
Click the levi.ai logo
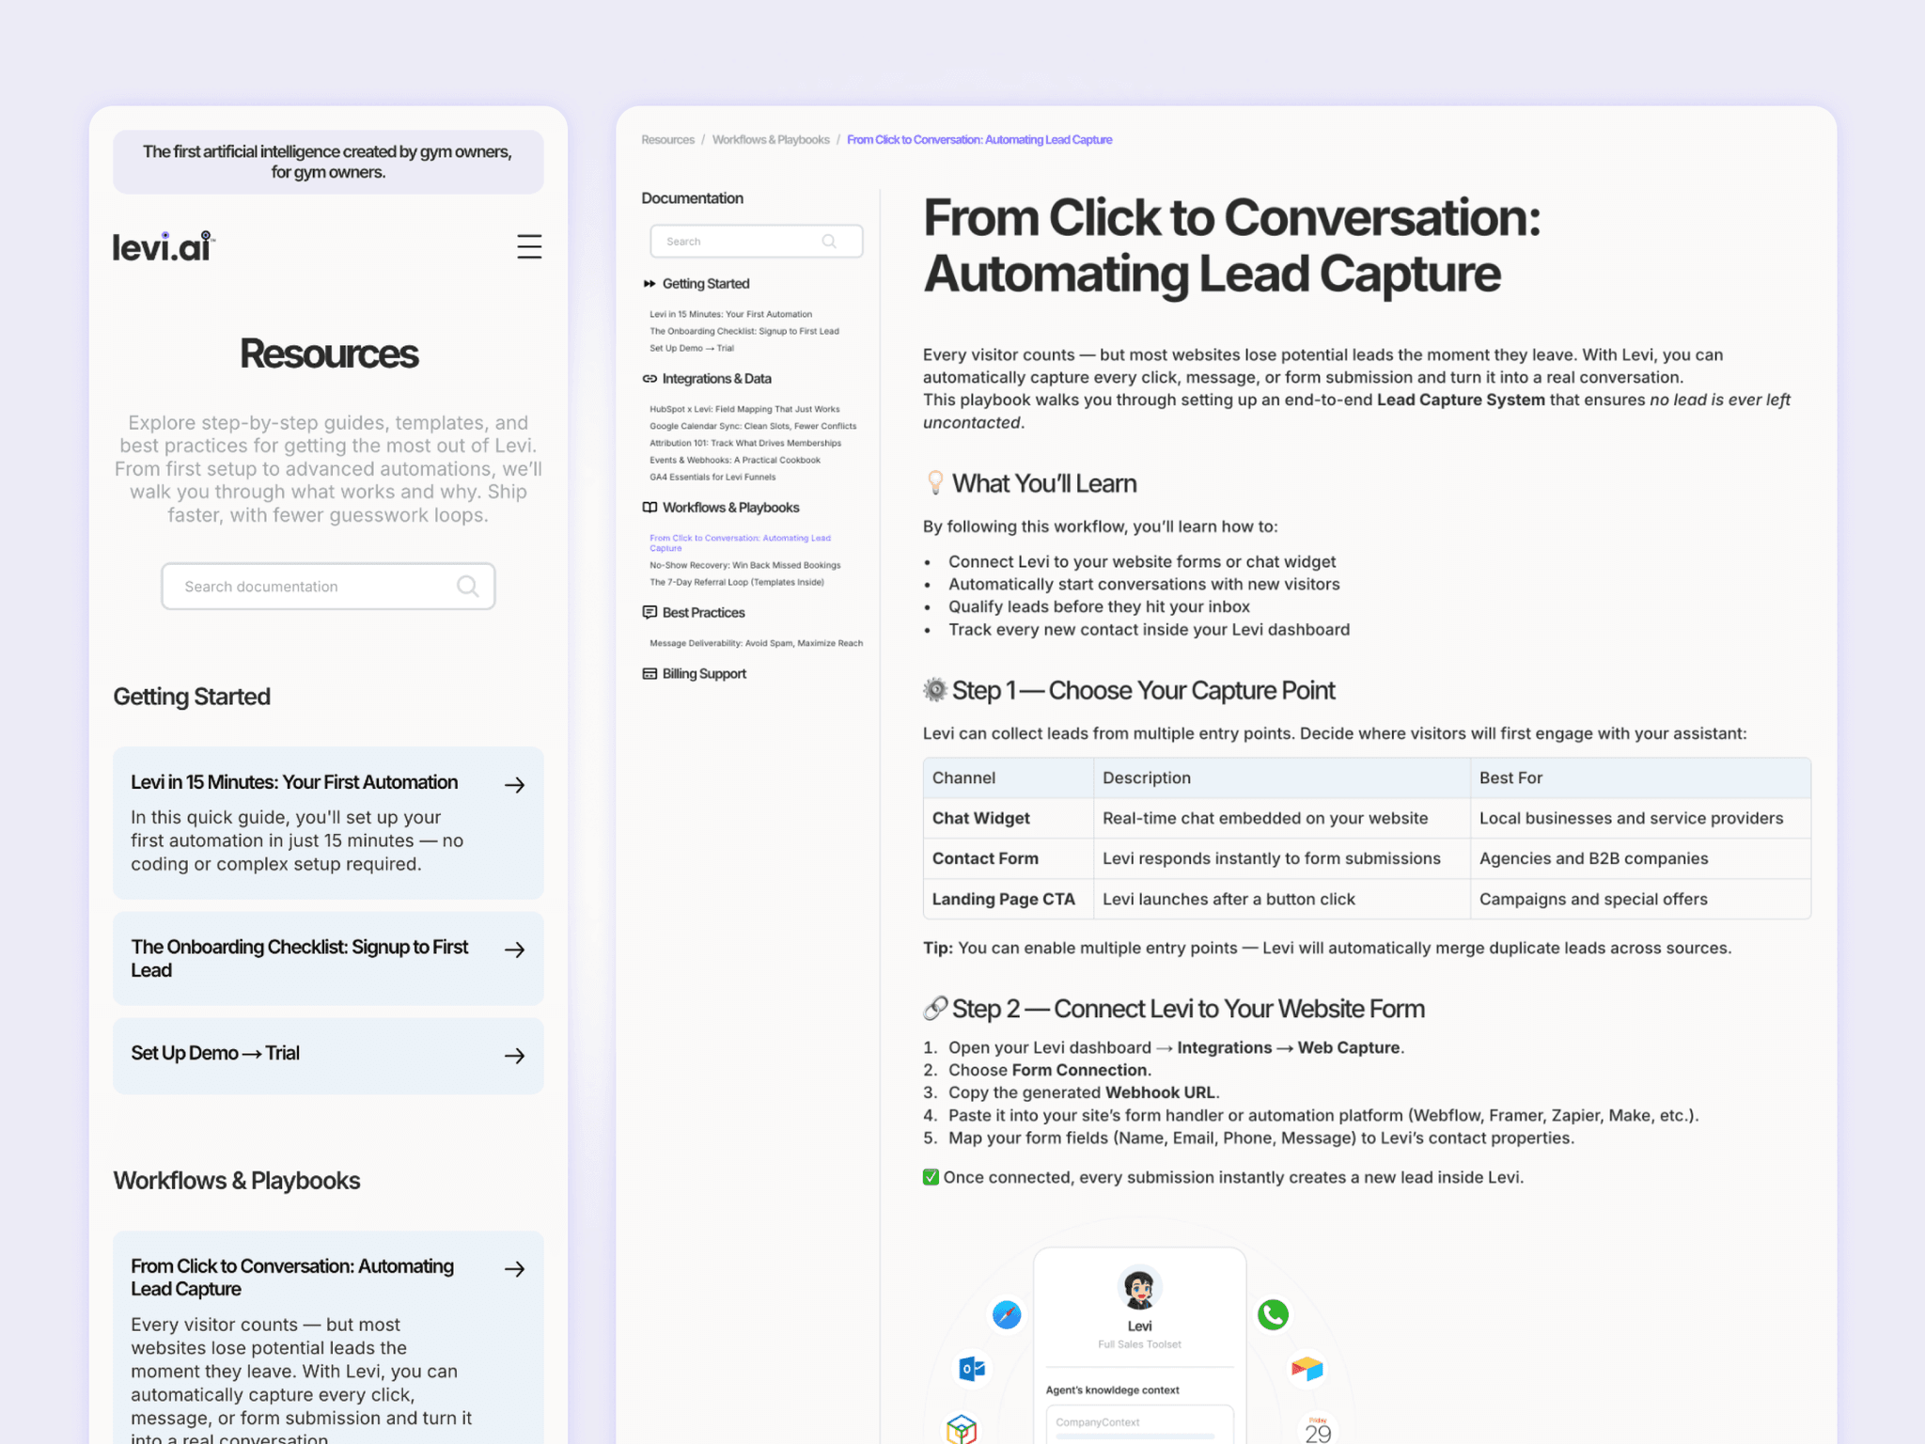pos(164,246)
